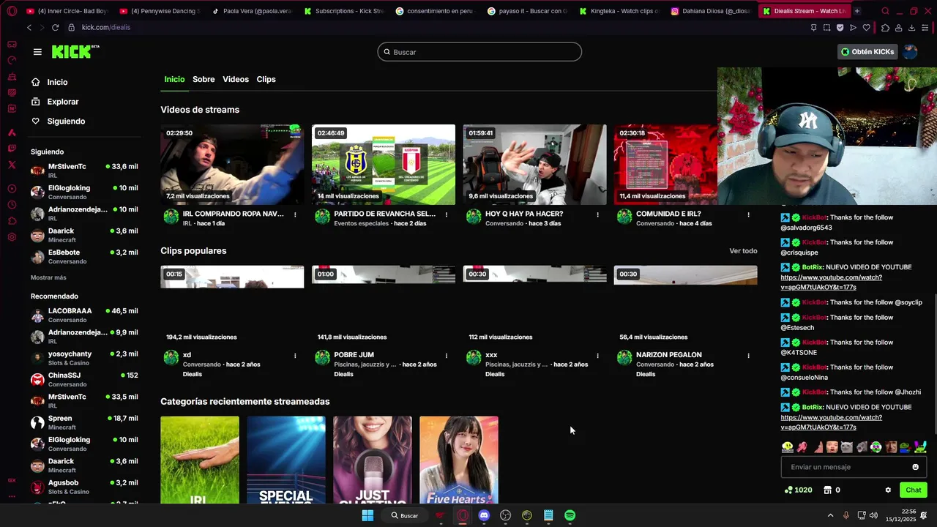Switch to the Videos tab
The width and height of the screenshot is (937, 527).
[236, 79]
